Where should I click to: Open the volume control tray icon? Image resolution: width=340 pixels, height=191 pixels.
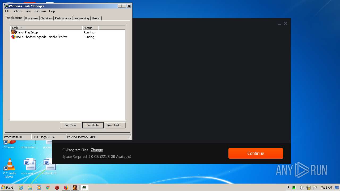(x=302, y=188)
